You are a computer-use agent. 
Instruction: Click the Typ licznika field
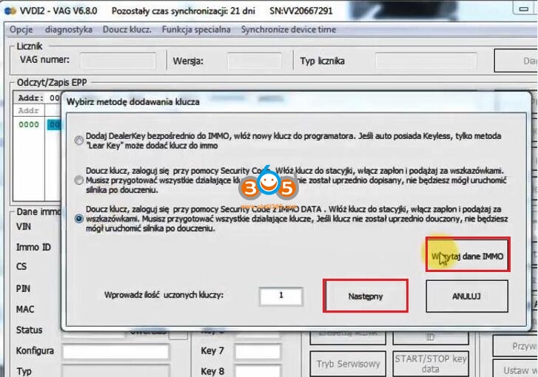click(x=426, y=61)
